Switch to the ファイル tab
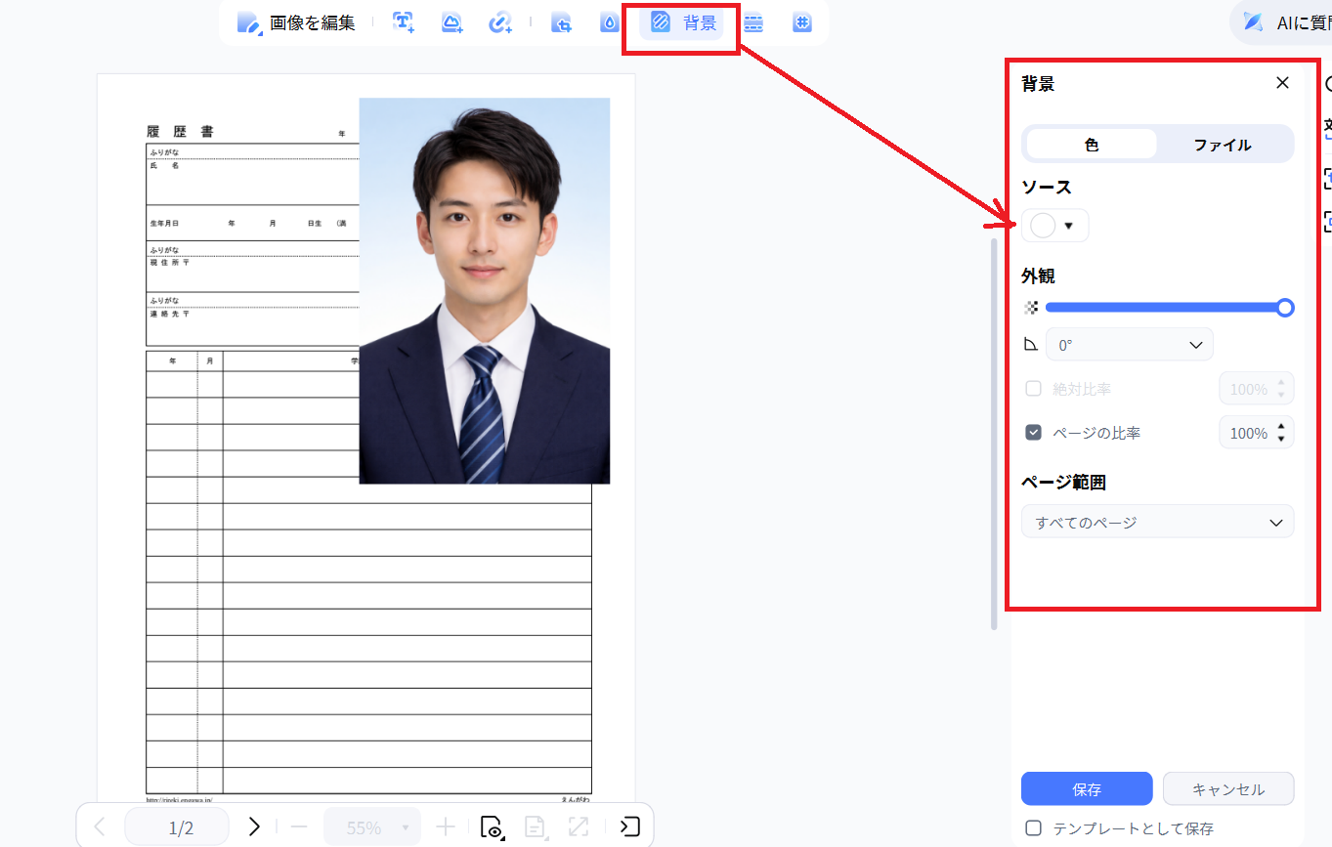Viewport: 1332px width, 847px height. pos(1222,145)
